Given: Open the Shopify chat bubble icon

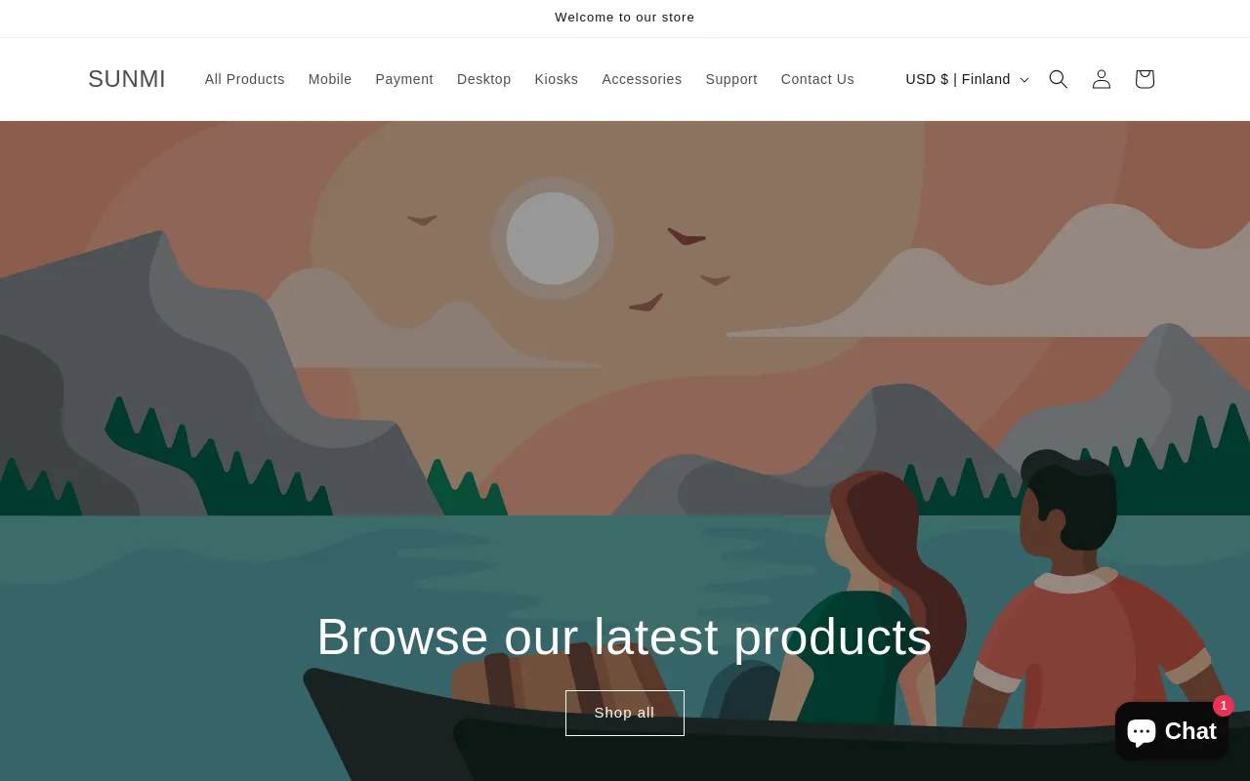Looking at the screenshot, I should click(x=1142, y=731).
